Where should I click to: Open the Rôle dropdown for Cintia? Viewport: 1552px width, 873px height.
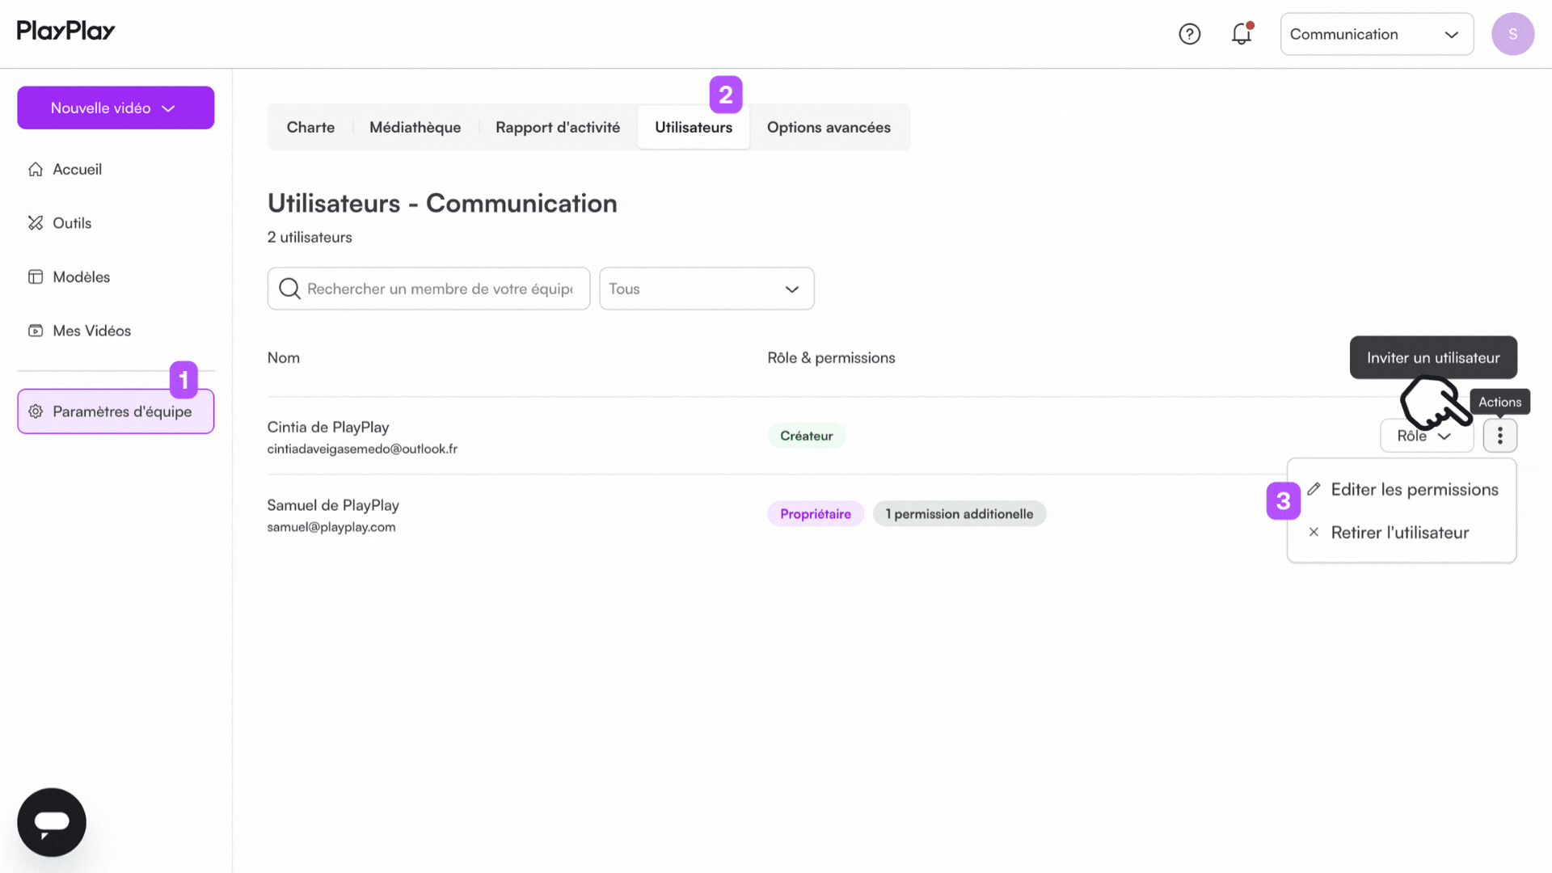pyautogui.click(x=1426, y=436)
